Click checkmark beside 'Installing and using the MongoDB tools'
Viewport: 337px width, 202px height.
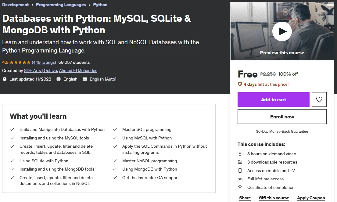(x=12, y=169)
